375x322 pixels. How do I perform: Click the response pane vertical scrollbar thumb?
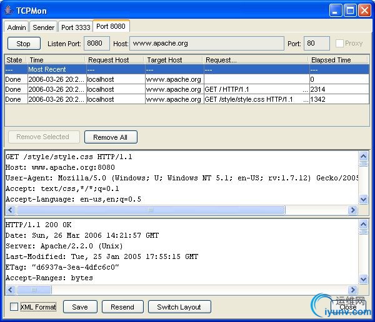pyautogui.click(x=364, y=232)
